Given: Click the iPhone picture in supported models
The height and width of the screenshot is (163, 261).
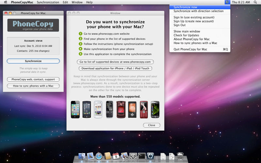Looking at the screenshot, I should 75,110.
